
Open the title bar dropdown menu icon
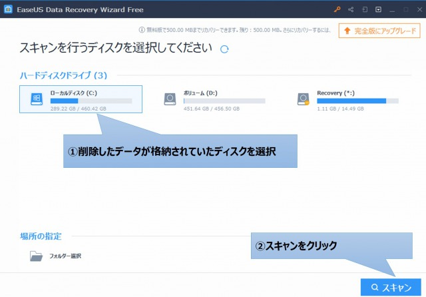pyautogui.click(x=378, y=9)
